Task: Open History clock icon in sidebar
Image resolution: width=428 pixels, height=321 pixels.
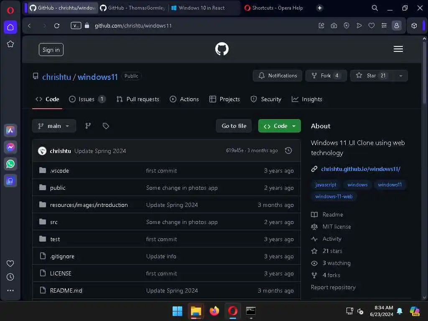Action: point(10,277)
